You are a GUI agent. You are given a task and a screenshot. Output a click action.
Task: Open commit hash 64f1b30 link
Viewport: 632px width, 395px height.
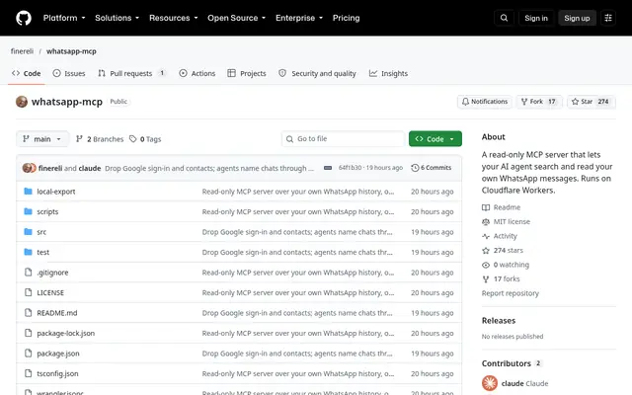coord(350,168)
